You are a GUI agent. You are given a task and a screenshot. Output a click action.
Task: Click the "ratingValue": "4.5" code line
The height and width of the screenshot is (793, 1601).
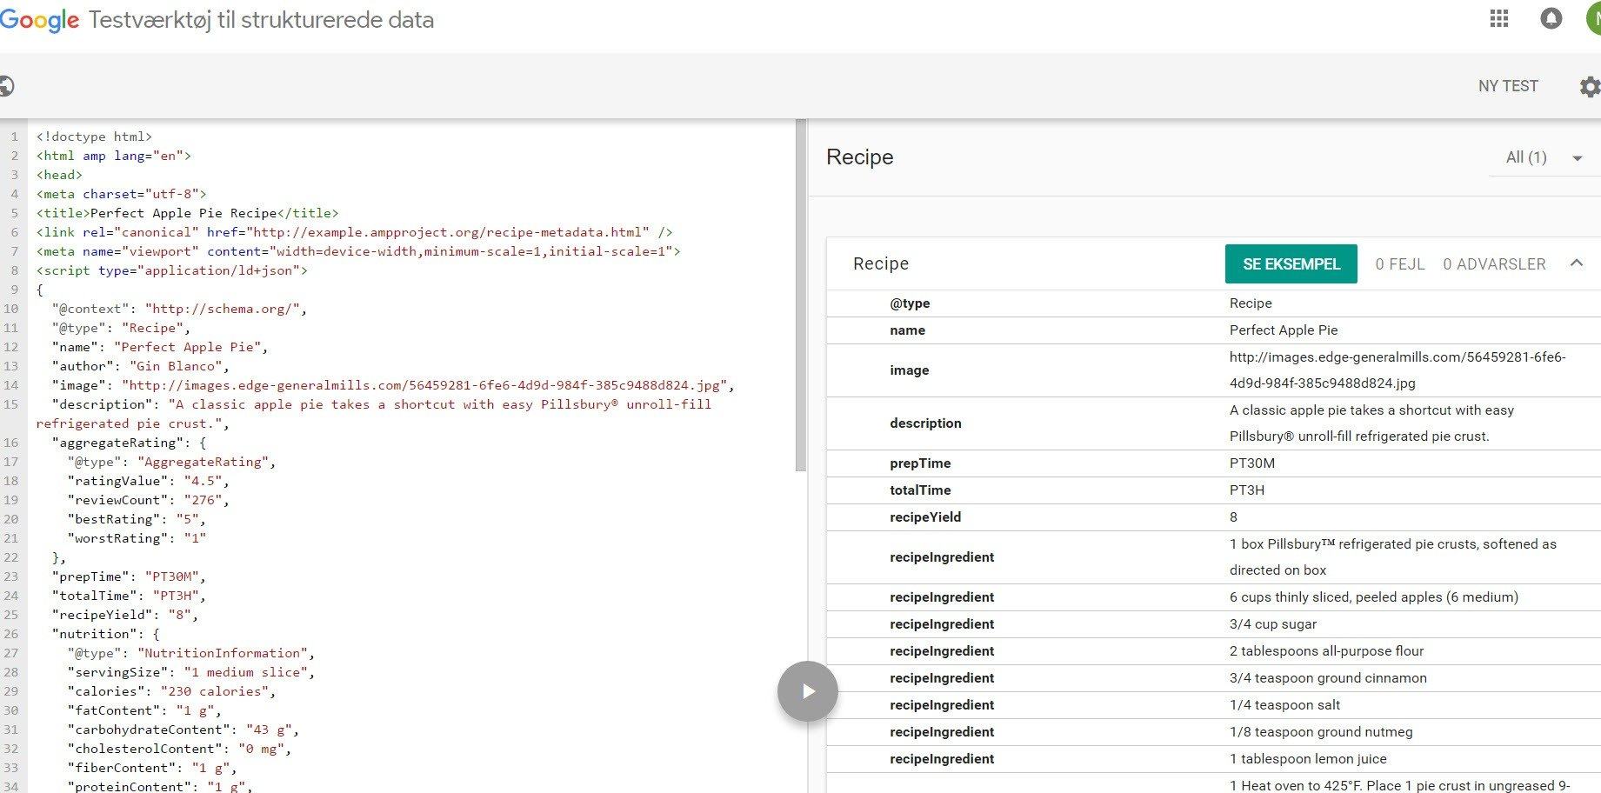pos(148,481)
